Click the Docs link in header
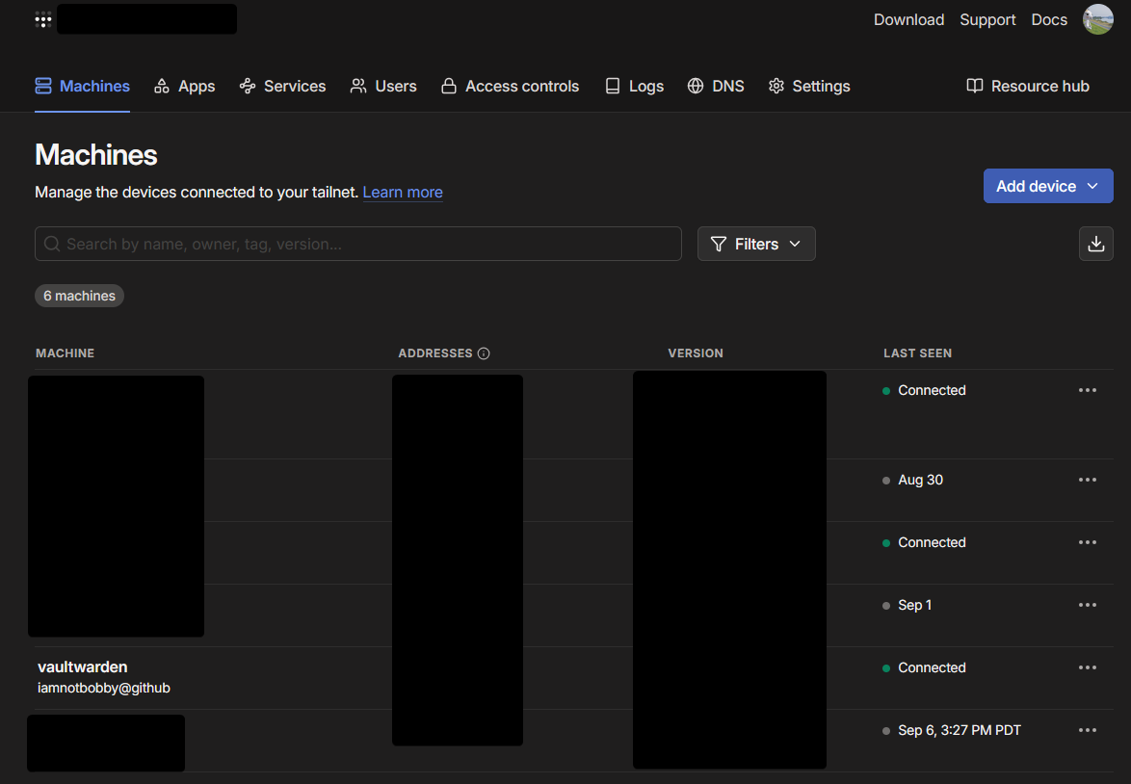1131x784 pixels. coord(1049,19)
